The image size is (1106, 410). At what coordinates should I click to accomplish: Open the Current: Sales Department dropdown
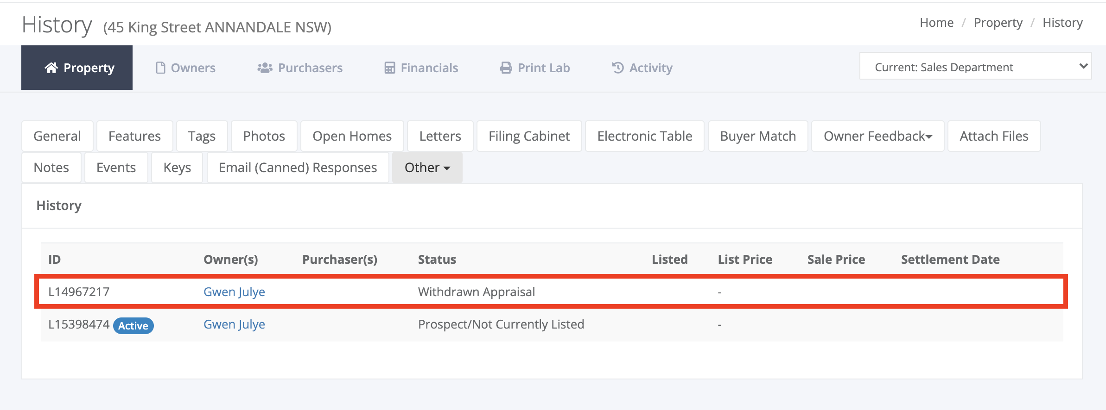(975, 66)
